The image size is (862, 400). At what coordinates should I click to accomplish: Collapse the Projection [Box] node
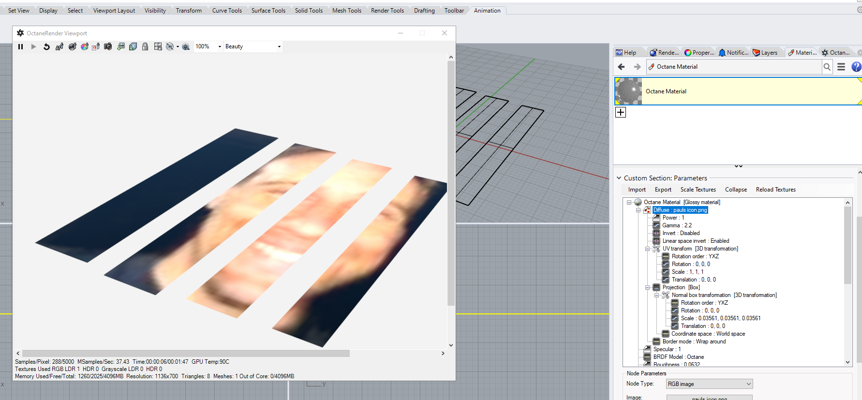[647, 287]
